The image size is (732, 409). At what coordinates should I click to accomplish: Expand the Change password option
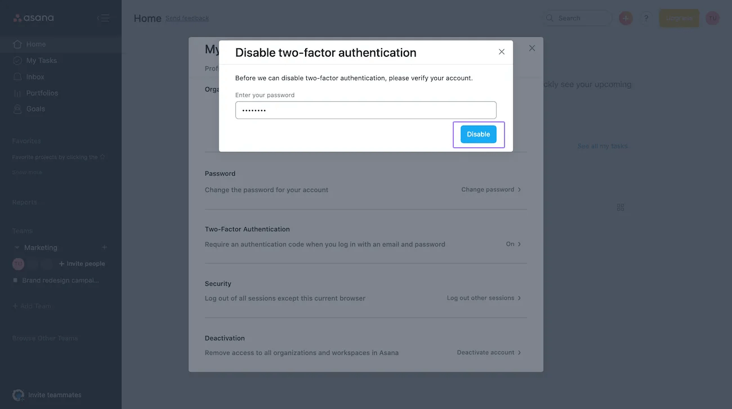491,189
